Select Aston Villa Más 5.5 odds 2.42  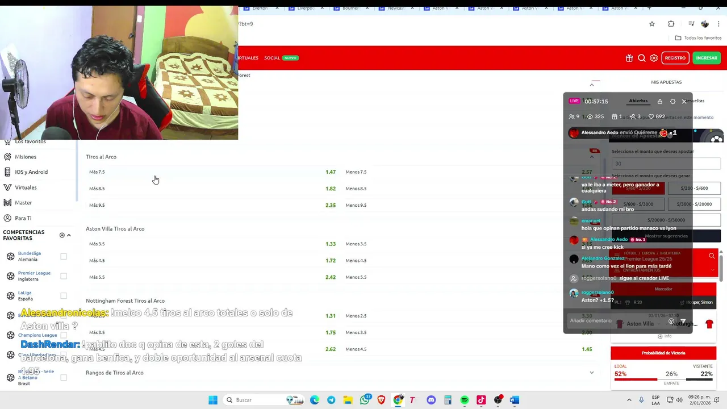tap(331, 277)
